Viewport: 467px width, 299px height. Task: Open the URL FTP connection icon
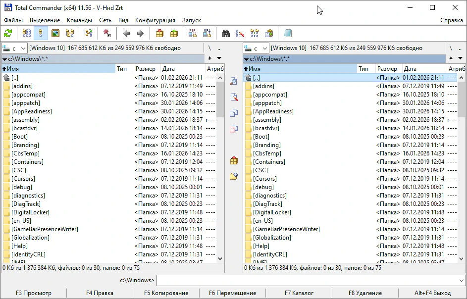click(x=207, y=34)
